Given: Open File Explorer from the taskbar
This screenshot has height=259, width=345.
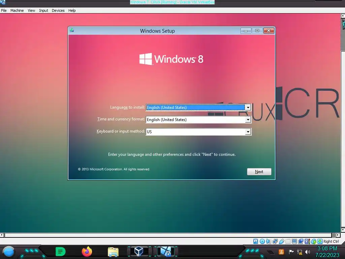Looking at the screenshot, I should [113, 252].
